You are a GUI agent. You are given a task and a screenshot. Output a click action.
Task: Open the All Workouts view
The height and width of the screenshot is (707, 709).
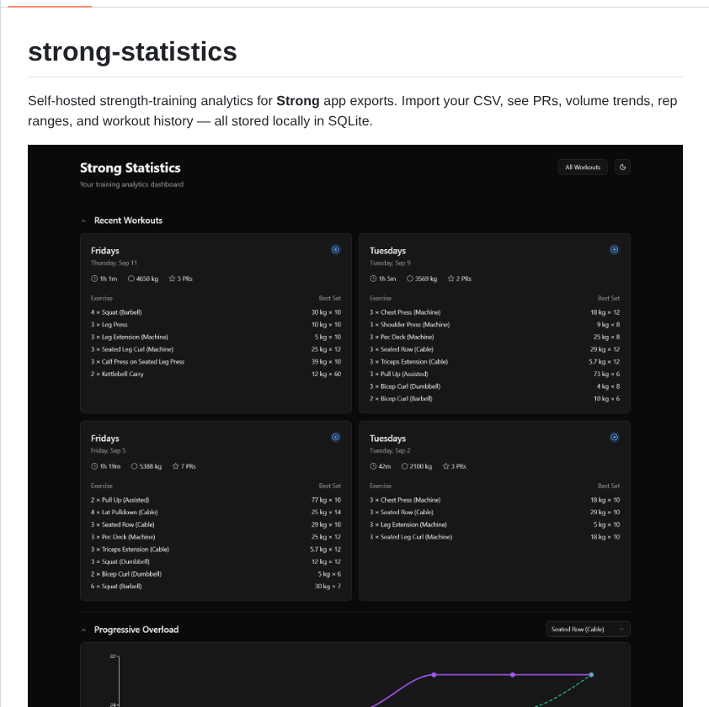click(x=582, y=167)
